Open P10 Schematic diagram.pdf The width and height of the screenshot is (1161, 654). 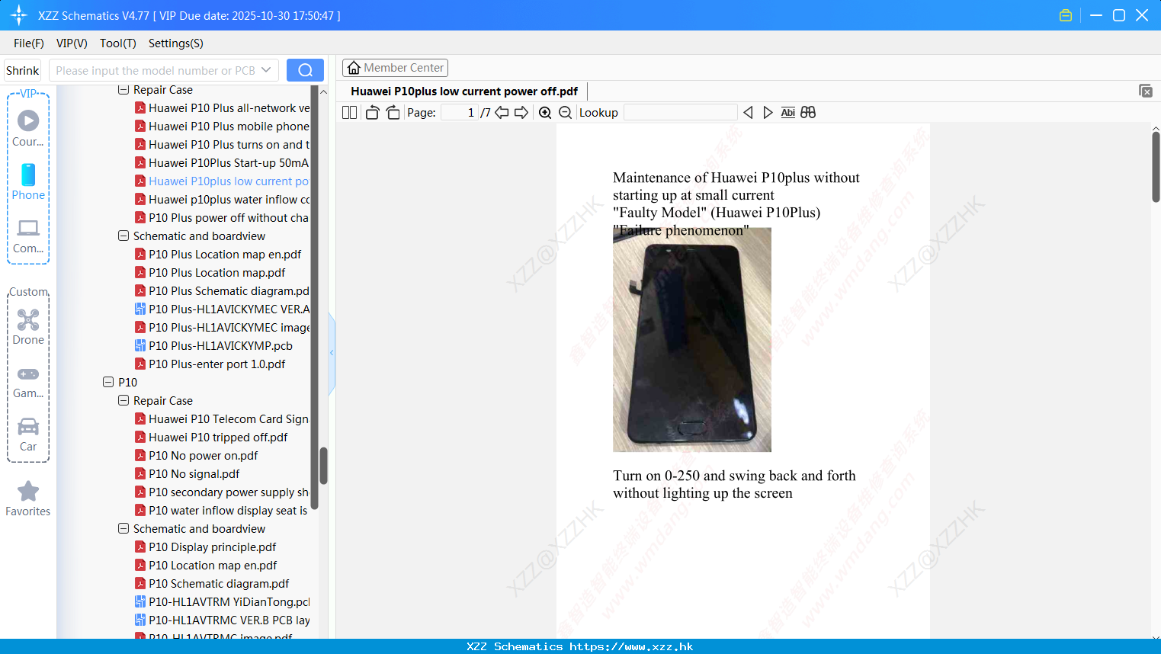coord(212,584)
